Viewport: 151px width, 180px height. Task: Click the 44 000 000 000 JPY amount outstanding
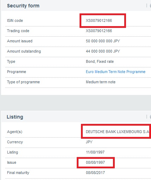click(x=103, y=51)
